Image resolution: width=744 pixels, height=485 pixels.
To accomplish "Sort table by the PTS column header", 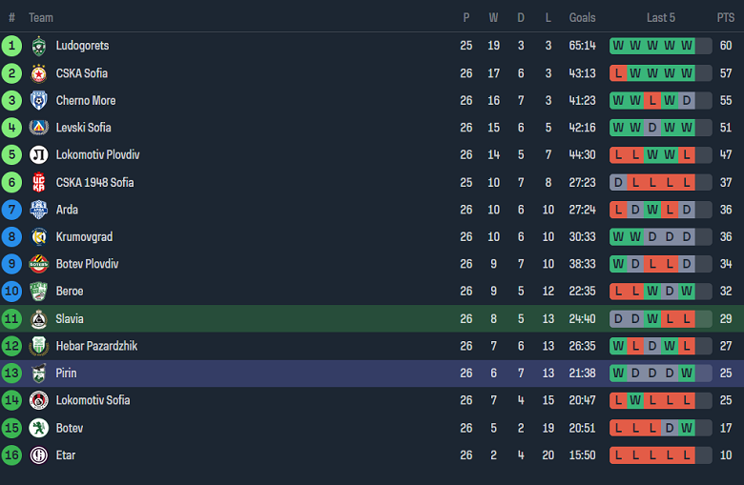I will click(x=726, y=17).
